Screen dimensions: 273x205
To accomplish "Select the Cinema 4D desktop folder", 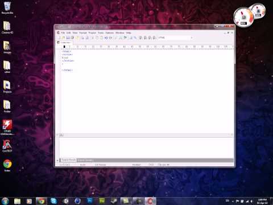I will [7, 27].
